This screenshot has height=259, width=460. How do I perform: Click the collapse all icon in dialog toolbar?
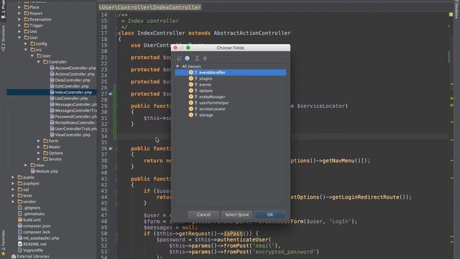205,58
